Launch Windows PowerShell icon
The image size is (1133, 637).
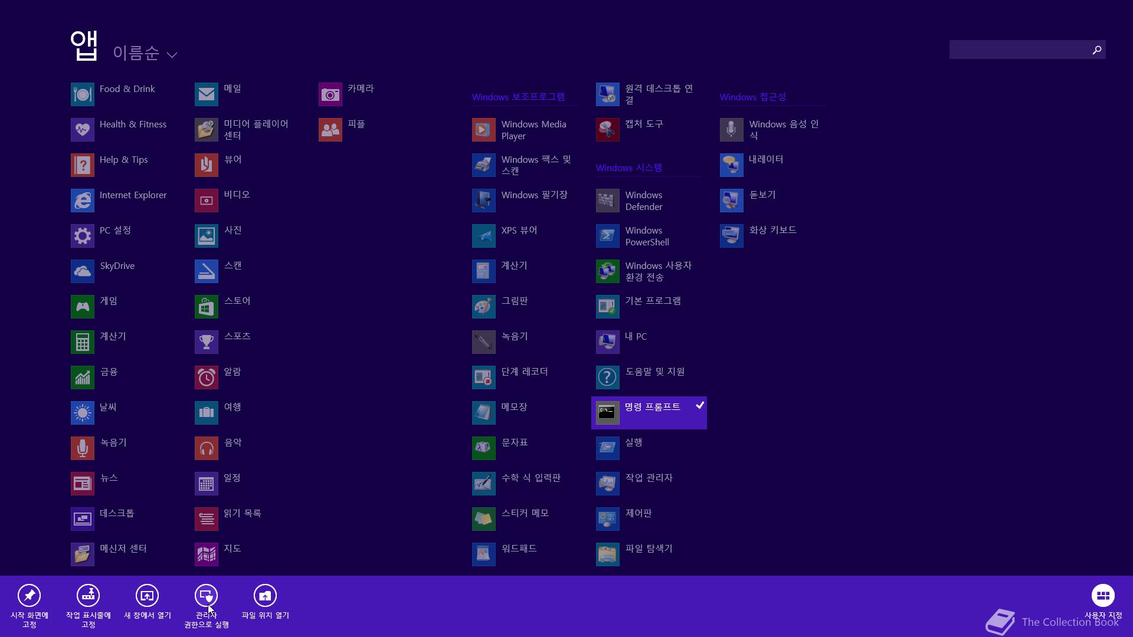coord(608,236)
